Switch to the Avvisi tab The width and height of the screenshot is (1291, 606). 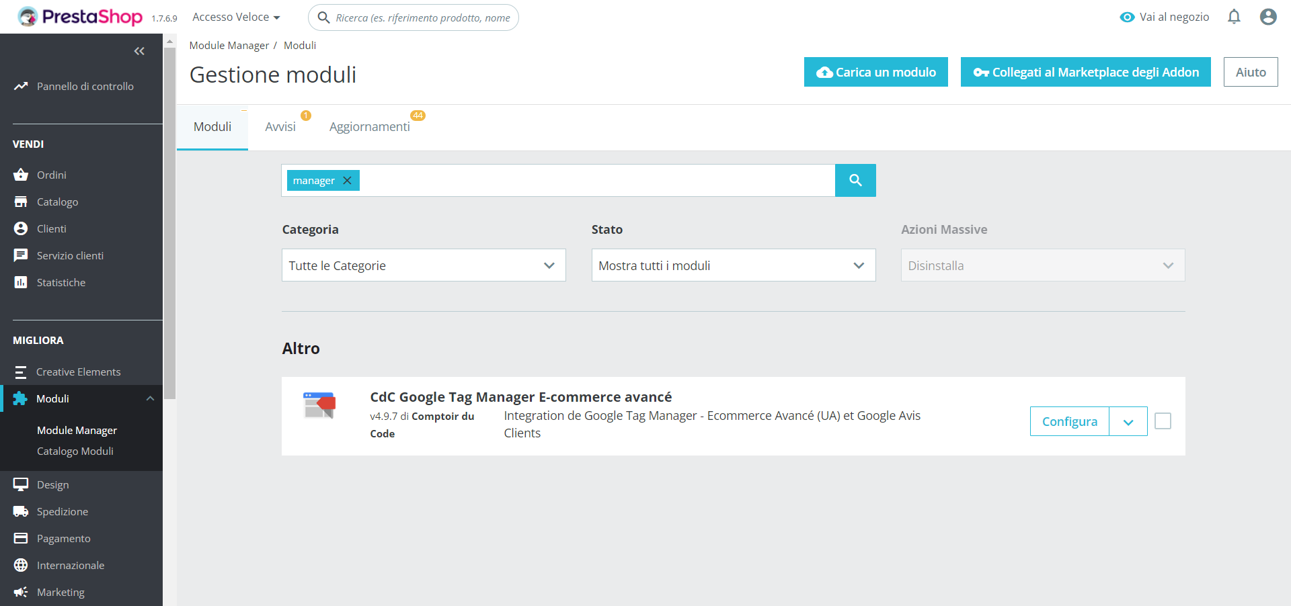point(280,127)
